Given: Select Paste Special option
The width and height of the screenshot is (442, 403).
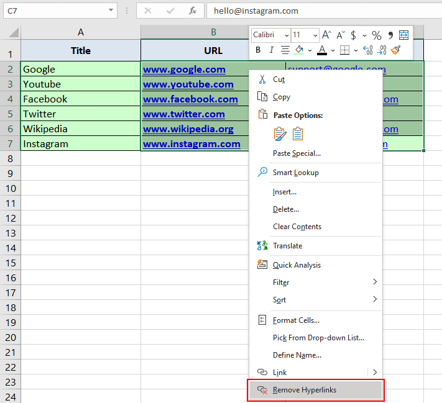Looking at the screenshot, I should point(316,153).
